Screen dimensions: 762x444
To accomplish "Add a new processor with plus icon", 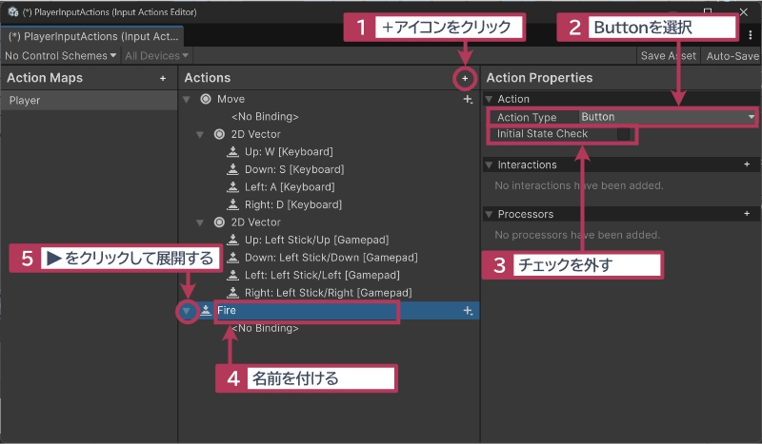I will (x=747, y=214).
